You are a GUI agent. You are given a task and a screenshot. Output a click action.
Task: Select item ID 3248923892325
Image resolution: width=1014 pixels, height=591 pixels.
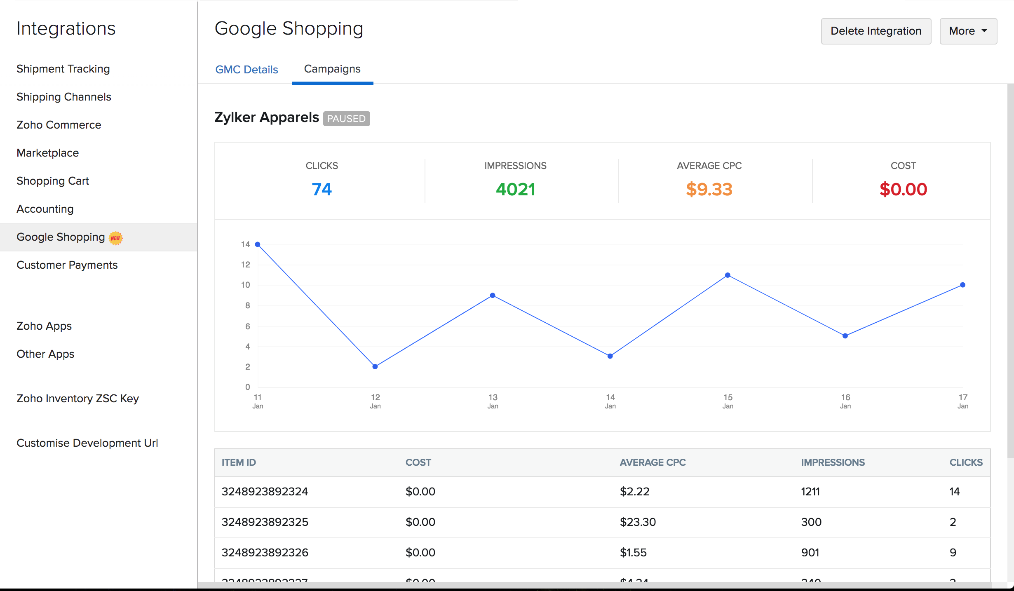pyautogui.click(x=265, y=522)
